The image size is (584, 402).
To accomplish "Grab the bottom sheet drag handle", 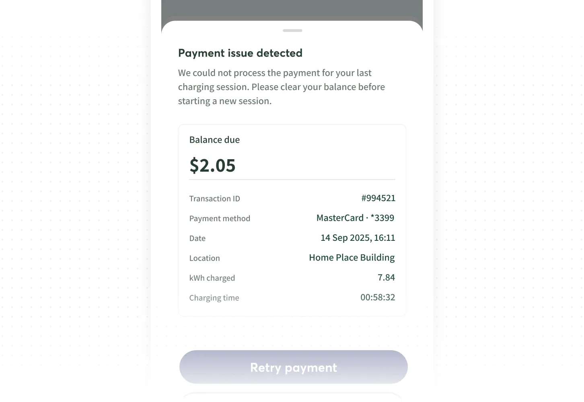I will point(292,31).
